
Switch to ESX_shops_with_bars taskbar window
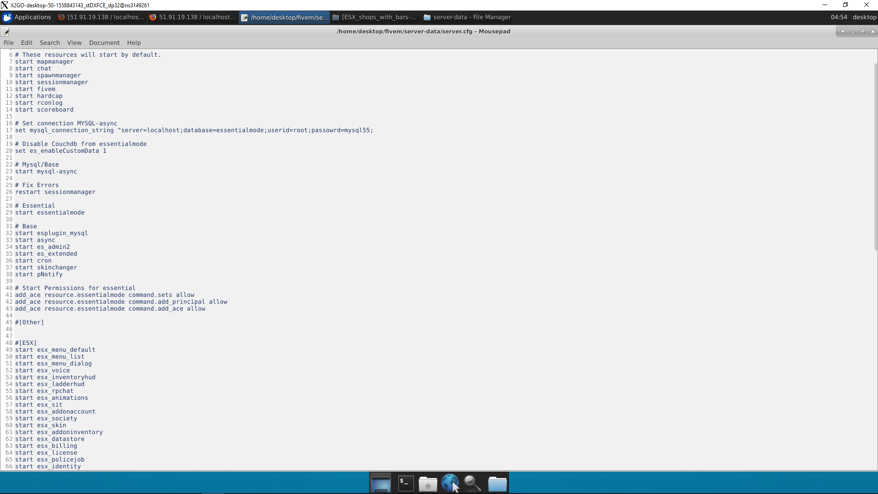(x=375, y=17)
